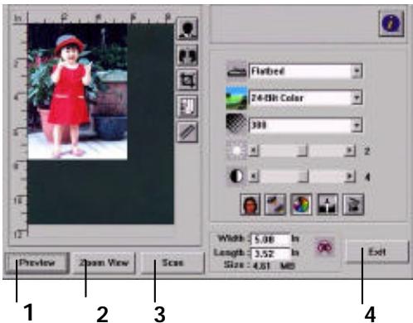
Task: Open the Descreen portrait icon
Action: pyautogui.click(x=250, y=205)
